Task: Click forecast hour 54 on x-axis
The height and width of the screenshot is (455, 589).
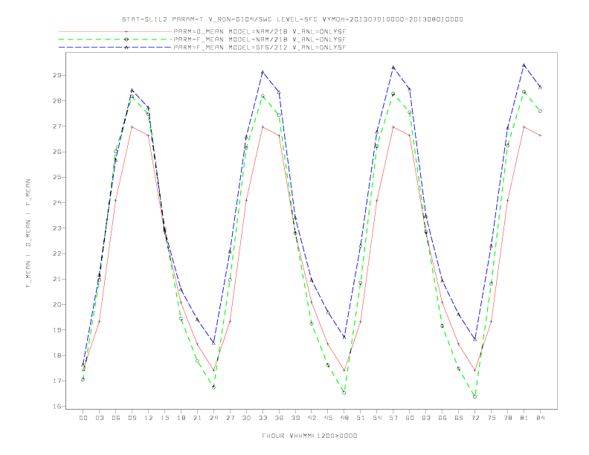Action: click(x=377, y=418)
